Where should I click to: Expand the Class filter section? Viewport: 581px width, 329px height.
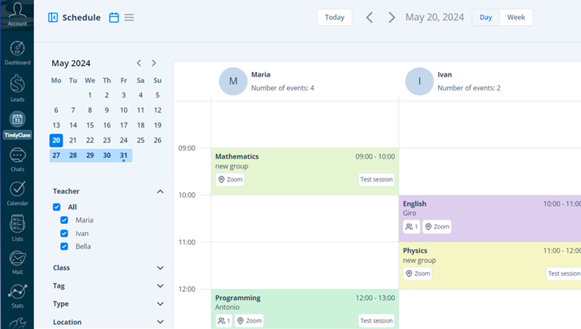(160, 268)
